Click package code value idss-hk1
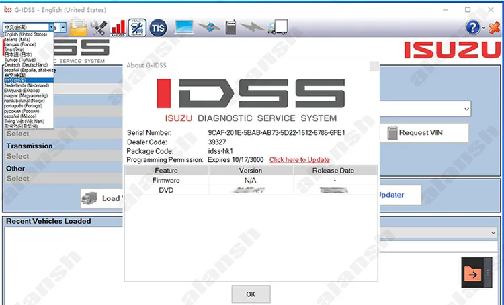Viewport: 504px width, 305px height. coord(220,151)
